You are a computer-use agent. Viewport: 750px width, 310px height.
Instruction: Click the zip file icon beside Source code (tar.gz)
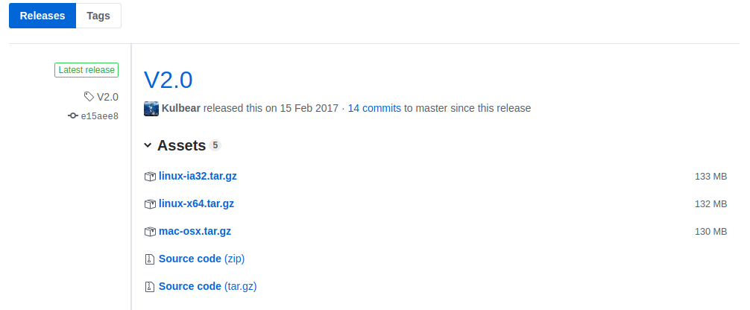(150, 287)
